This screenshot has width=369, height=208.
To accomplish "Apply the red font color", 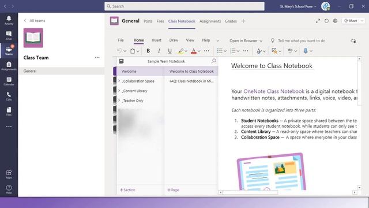I will pyautogui.click(x=194, y=51).
